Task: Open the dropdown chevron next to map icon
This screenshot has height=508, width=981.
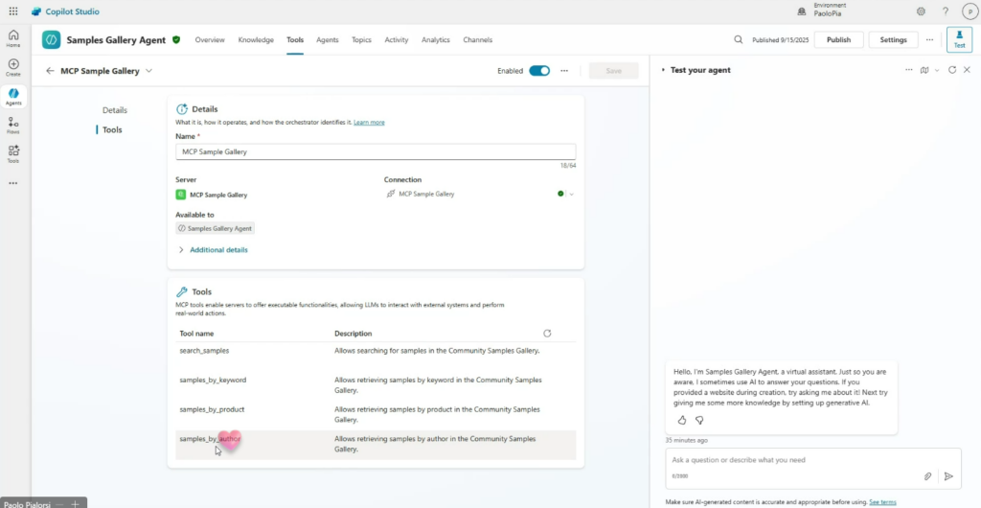Action: tap(937, 70)
